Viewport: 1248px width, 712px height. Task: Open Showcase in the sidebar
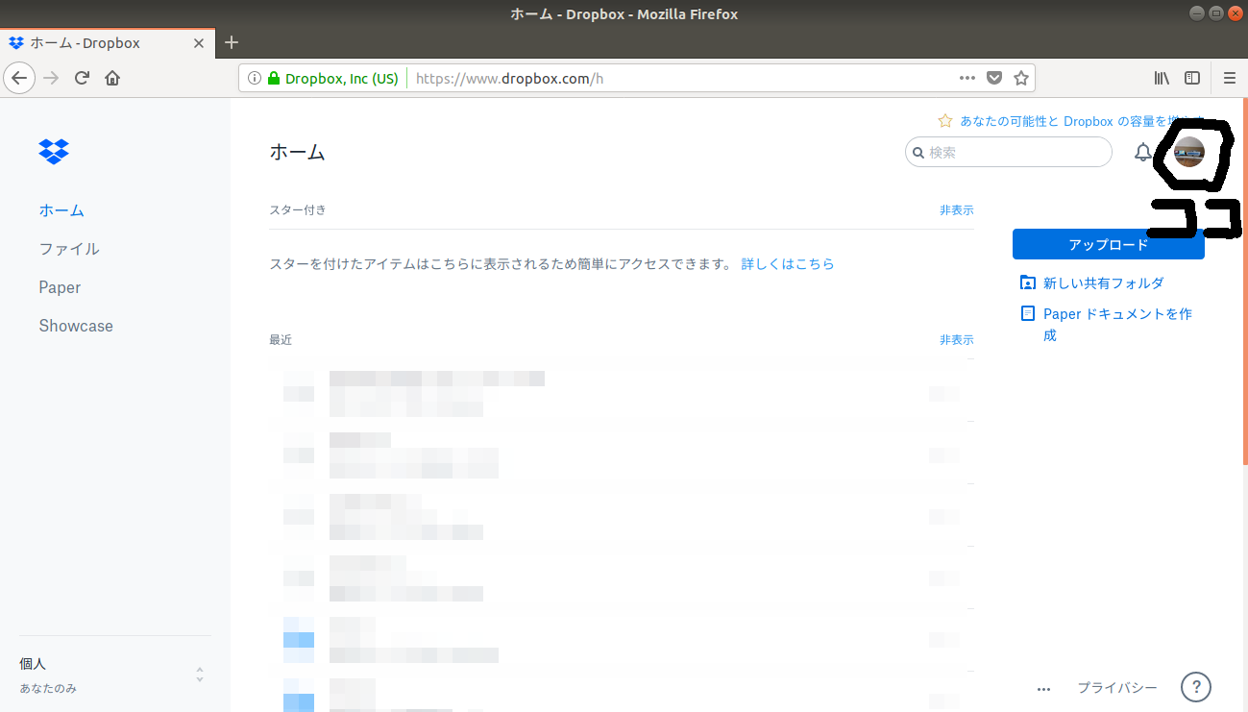pyautogui.click(x=76, y=326)
